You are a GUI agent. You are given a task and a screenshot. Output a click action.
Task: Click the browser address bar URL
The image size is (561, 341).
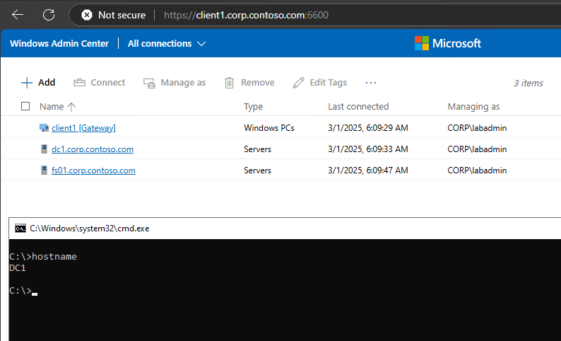[246, 15]
